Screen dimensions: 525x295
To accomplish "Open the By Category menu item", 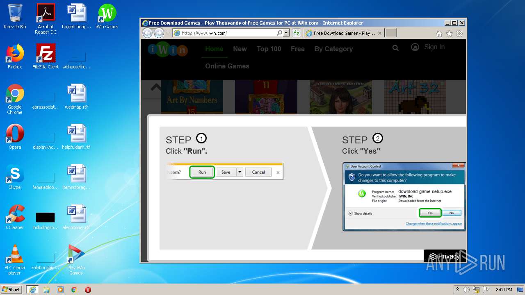I will [333, 49].
